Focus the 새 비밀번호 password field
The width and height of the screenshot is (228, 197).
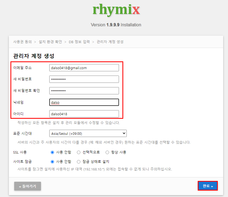click(84, 79)
